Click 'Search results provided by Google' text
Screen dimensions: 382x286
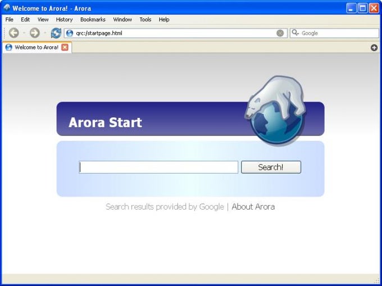point(165,207)
